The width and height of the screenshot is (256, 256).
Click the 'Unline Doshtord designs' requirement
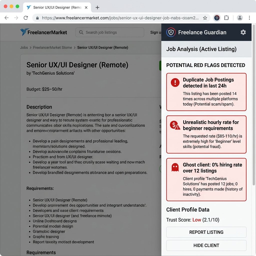55,221
